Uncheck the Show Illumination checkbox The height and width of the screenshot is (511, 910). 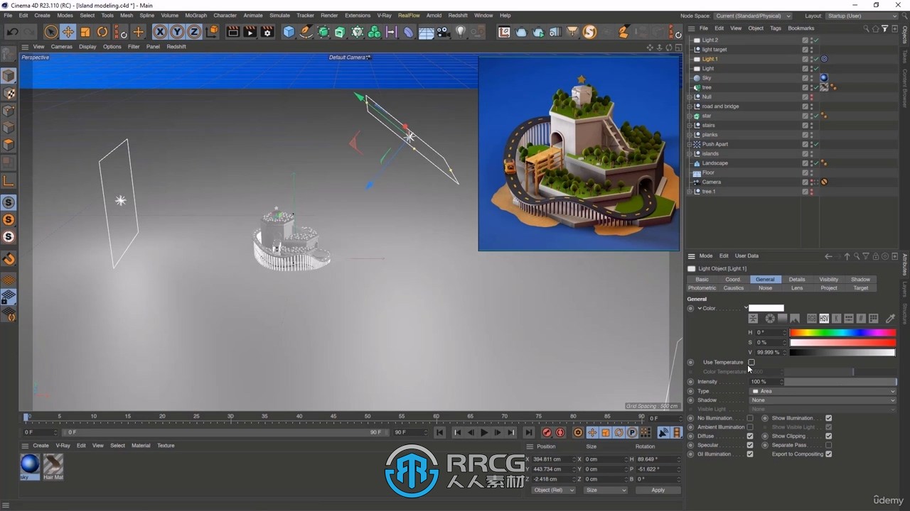[828, 418]
